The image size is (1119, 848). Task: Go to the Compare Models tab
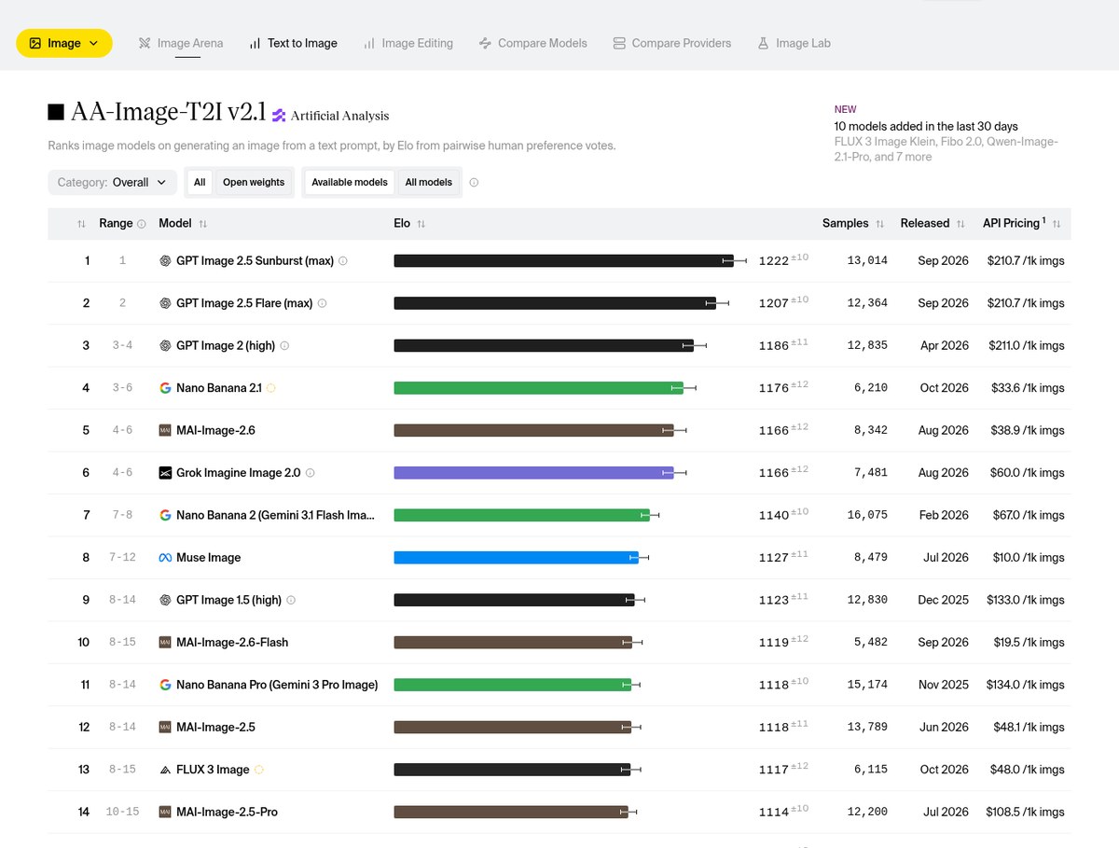coord(532,43)
